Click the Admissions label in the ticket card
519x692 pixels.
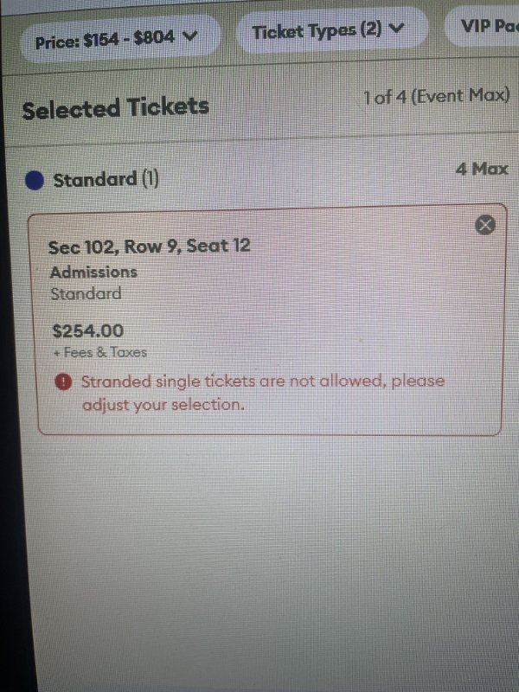point(93,272)
